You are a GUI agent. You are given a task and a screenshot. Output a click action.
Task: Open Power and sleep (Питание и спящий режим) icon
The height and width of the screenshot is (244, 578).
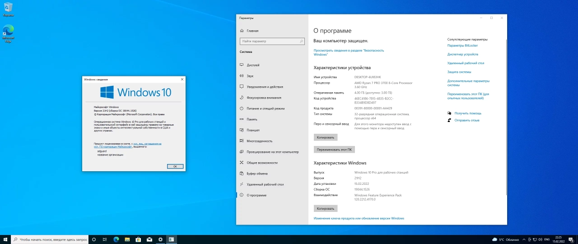241,108
